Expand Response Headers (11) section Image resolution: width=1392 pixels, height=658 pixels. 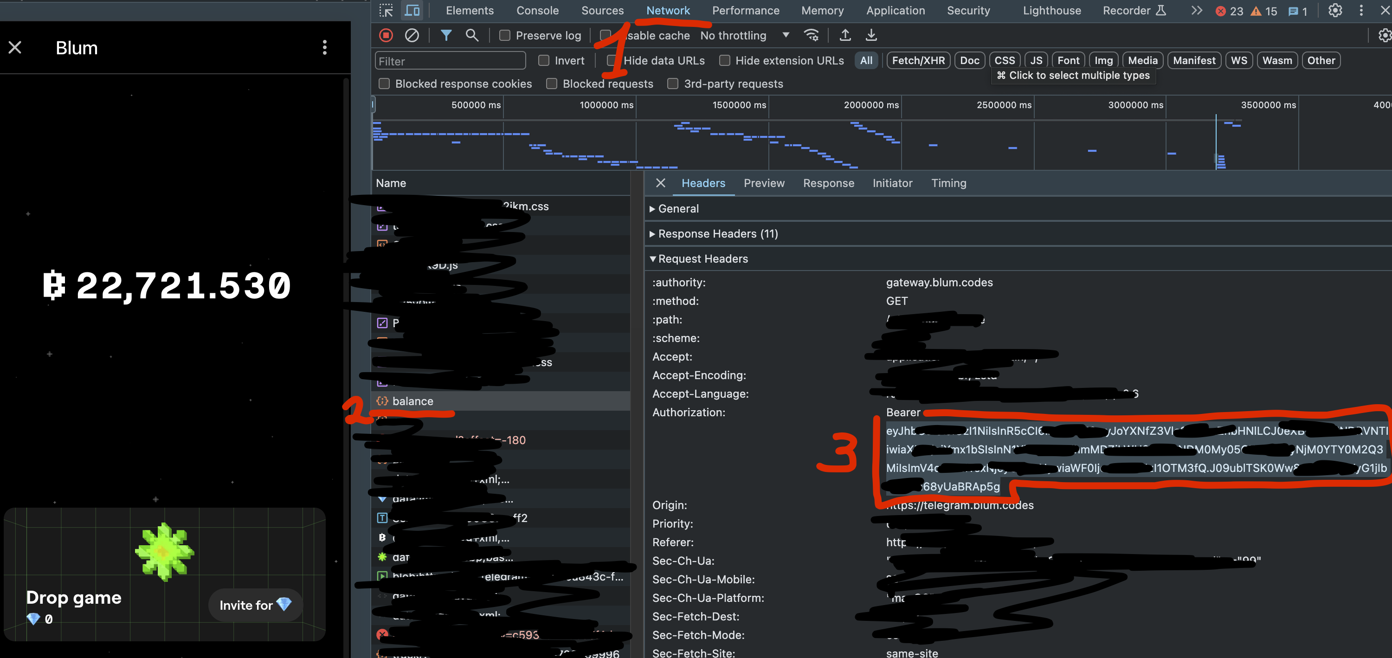click(713, 233)
